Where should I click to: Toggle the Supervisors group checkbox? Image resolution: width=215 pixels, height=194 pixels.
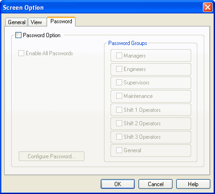(x=119, y=83)
